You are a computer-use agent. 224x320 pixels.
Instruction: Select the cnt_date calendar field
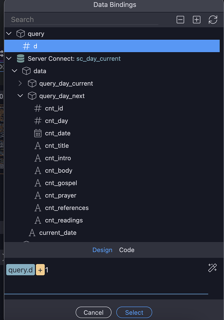(x=57, y=133)
